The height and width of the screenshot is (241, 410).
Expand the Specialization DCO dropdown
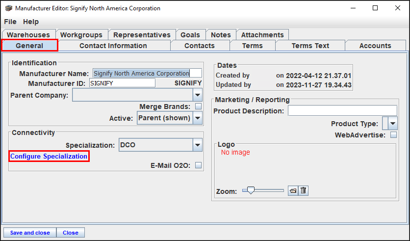pyautogui.click(x=198, y=145)
